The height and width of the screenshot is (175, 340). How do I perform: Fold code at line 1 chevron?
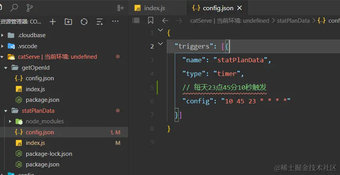(161, 30)
